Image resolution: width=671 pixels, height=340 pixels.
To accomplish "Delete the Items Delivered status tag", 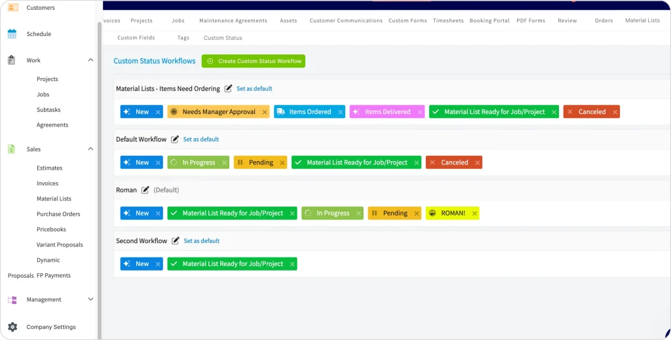I will [420, 112].
